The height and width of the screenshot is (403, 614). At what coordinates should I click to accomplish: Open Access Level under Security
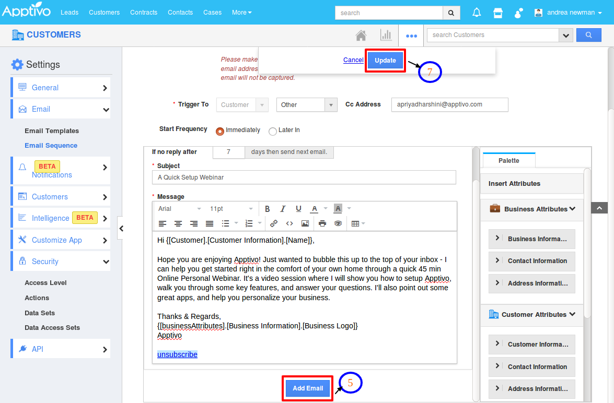click(45, 282)
